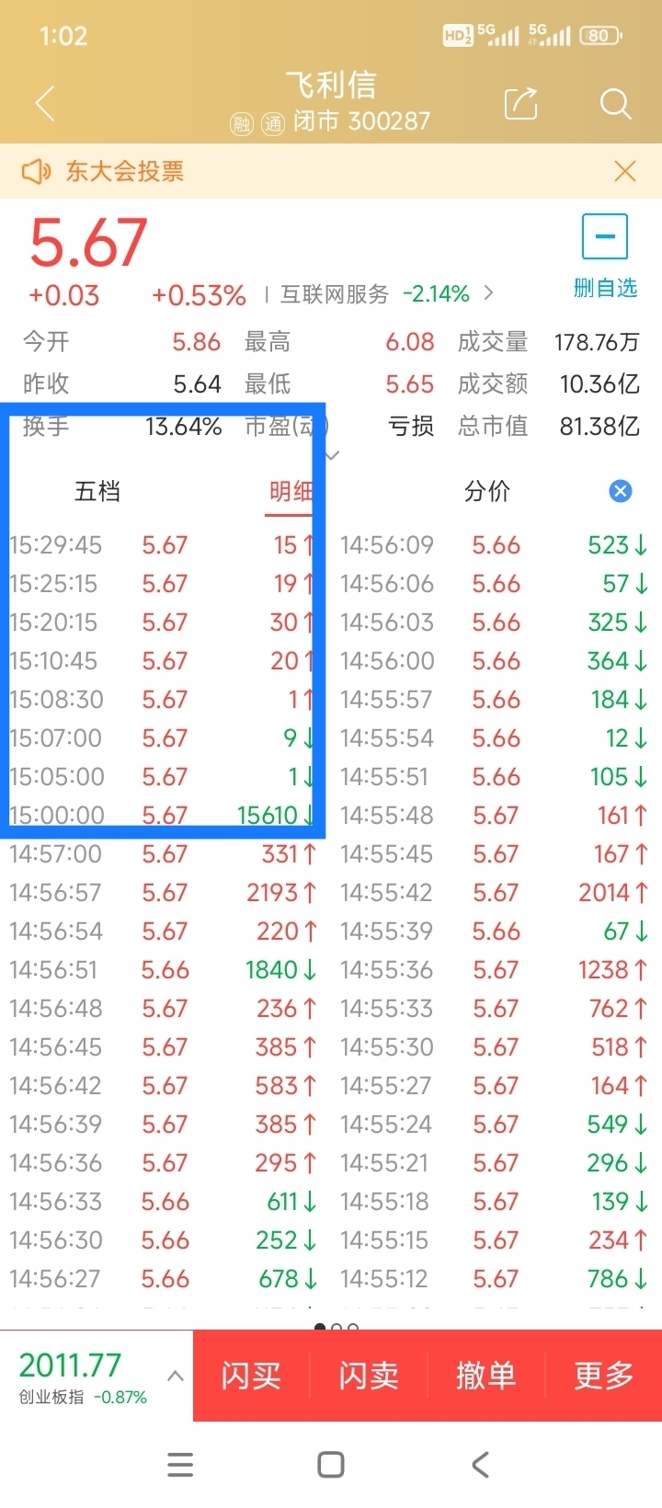
Task: Tap current price 5.67 headline
Action: [88, 244]
